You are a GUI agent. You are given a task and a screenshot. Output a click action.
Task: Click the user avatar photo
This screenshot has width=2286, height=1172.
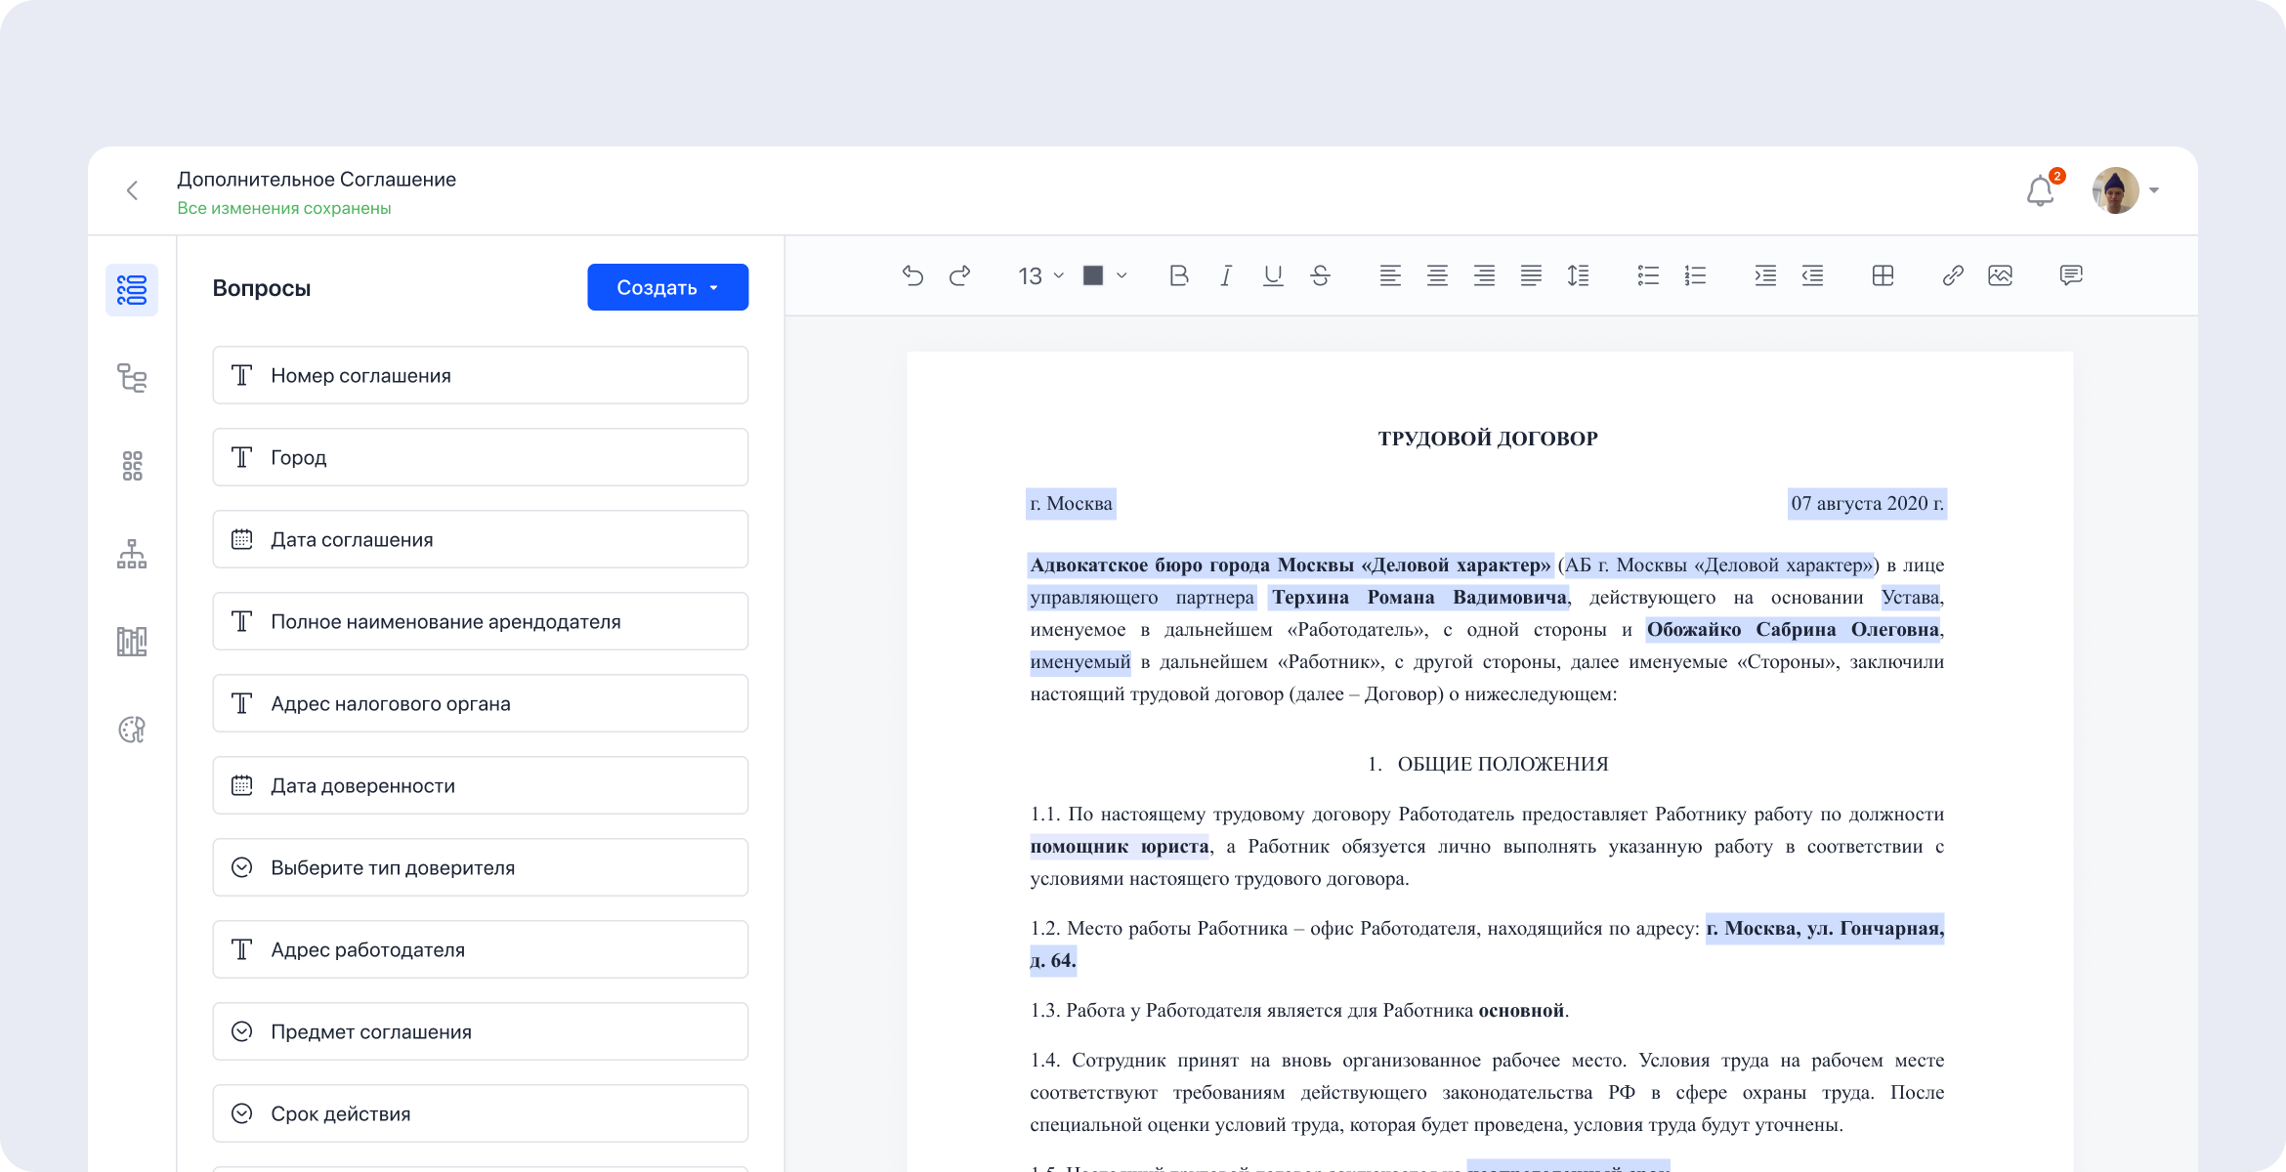tap(2115, 190)
